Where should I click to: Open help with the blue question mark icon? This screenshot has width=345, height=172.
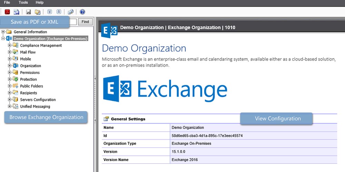click(82, 12)
